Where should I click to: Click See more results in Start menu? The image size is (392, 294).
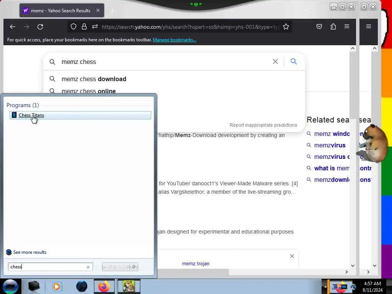pos(30,252)
